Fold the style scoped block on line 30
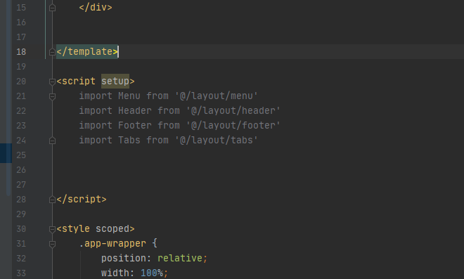 click(53, 229)
